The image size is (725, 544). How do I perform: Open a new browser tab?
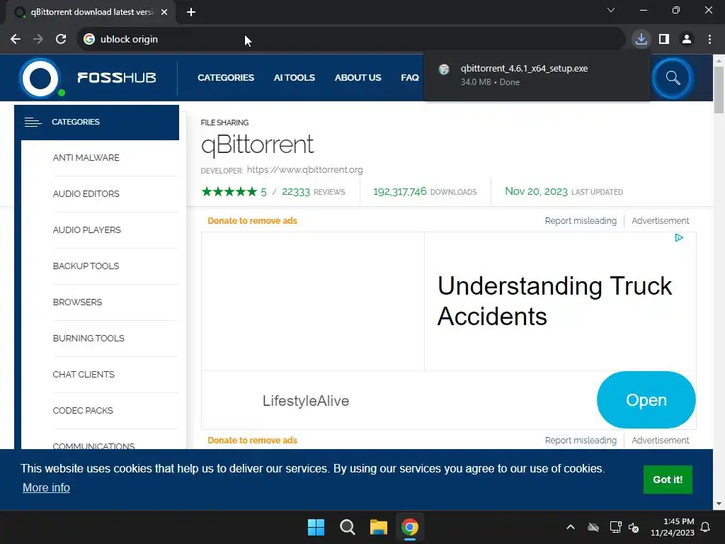click(x=191, y=12)
